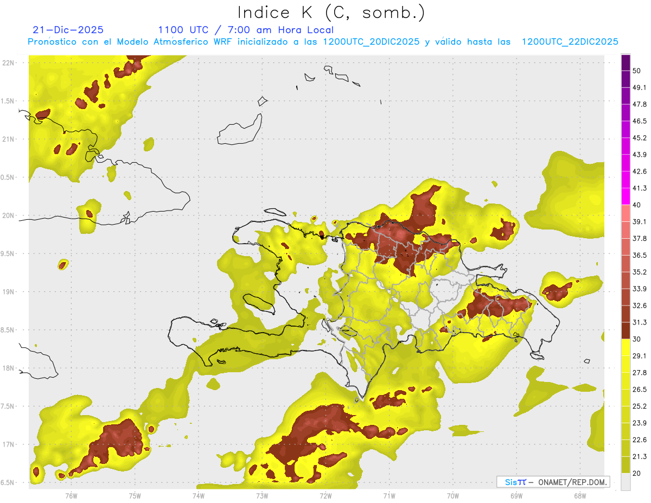Click the '69W' longitude label
651x503 pixels.
[x=516, y=495]
